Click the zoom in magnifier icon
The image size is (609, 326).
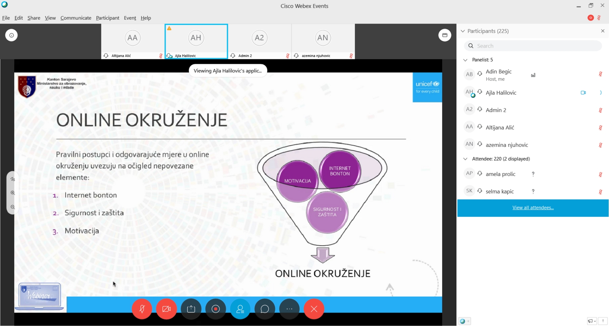tap(13, 193)
